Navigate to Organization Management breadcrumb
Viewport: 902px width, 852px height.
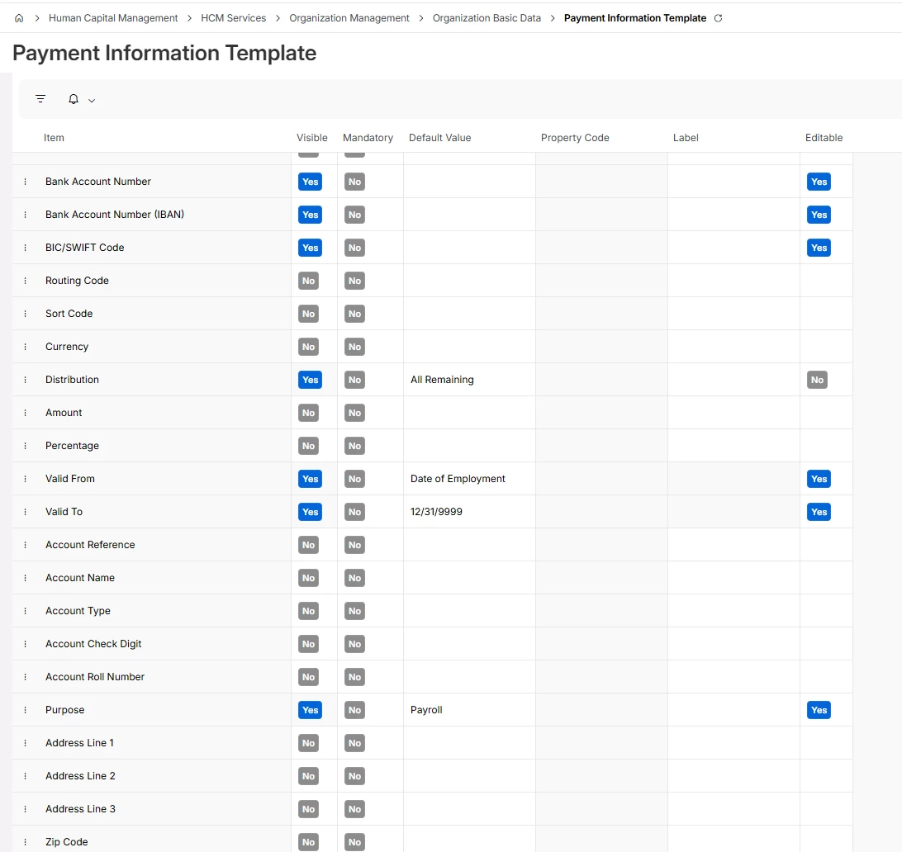tap(349, 18)
